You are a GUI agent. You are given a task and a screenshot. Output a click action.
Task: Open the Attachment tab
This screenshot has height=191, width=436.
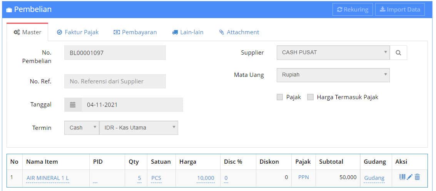(239, 32)
